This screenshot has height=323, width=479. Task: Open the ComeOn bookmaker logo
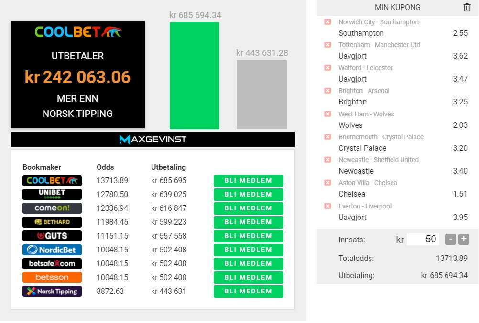click(52, 208)
